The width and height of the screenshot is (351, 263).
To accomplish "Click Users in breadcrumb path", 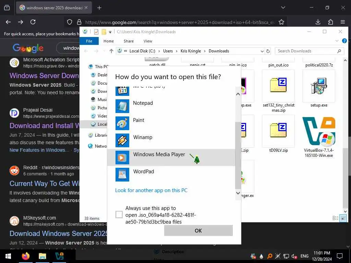I will point(168,51).
